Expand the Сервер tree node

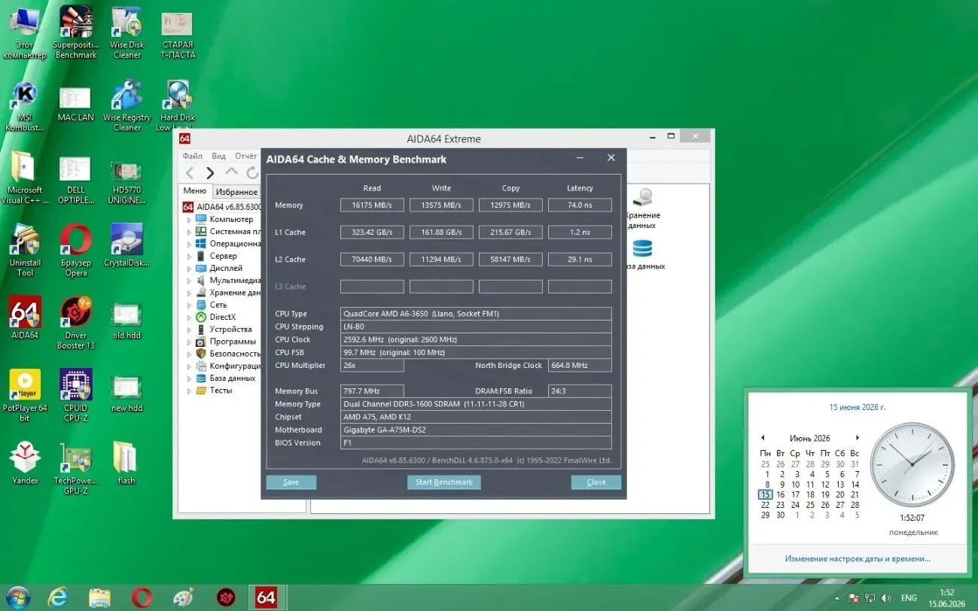point(189,256)
